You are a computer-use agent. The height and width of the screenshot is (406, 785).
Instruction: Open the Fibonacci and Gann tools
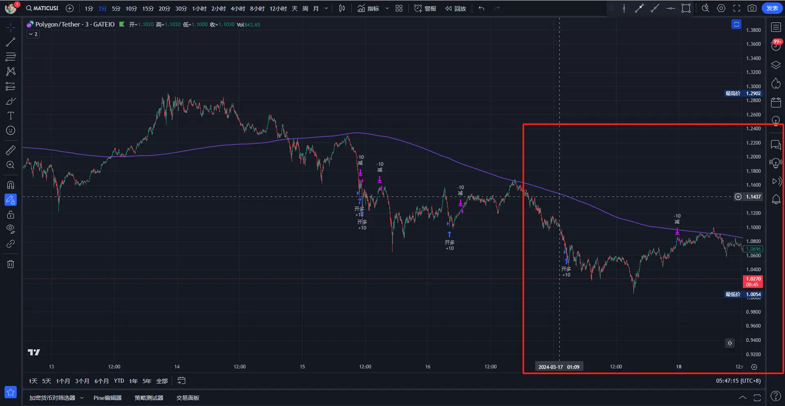[x=11, y=57]
